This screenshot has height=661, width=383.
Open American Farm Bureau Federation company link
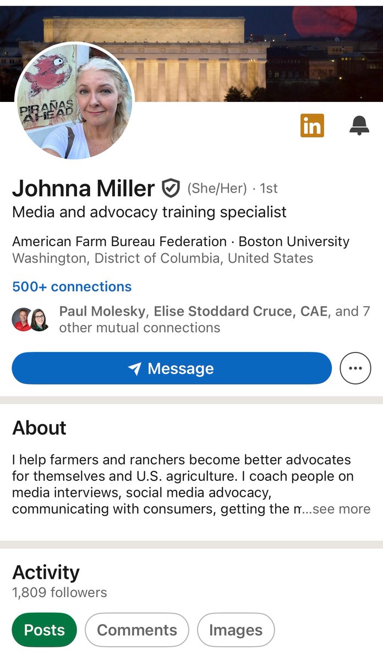(x=119, y=241)
